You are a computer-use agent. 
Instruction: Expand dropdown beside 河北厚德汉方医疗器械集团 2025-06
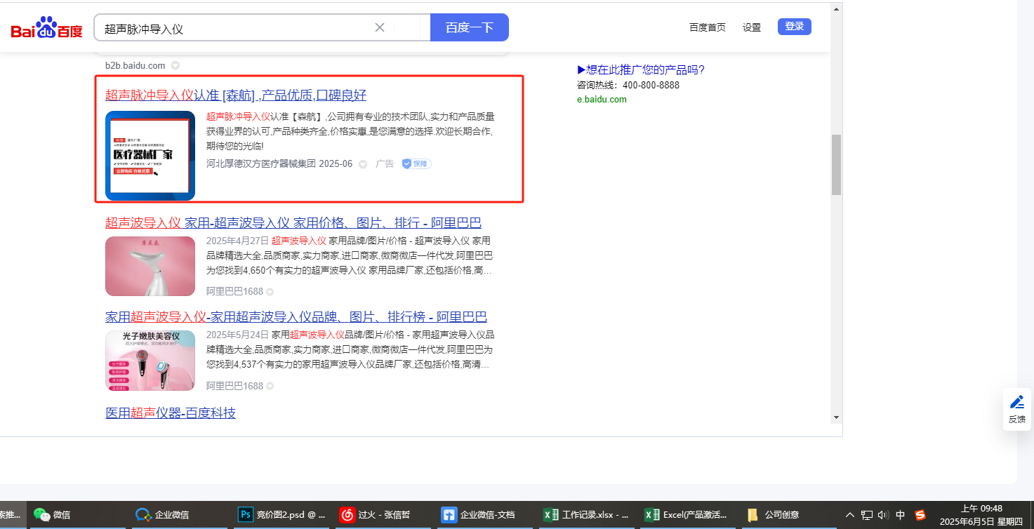click(x=363, y=163)
